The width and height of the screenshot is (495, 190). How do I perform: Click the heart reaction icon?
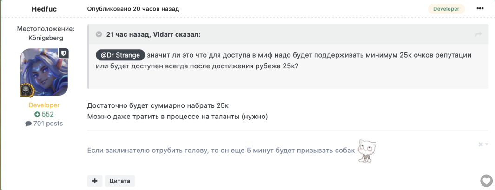tap(487, 181)
